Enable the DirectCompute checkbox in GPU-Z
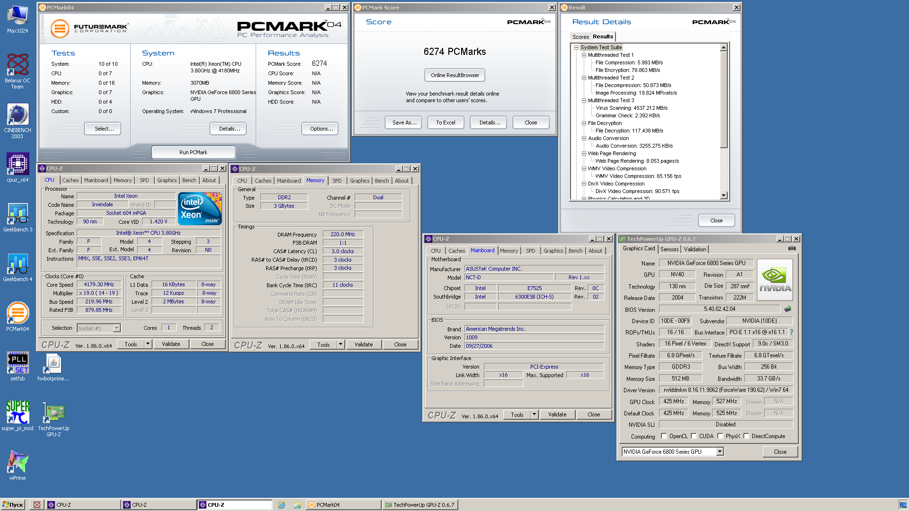 pos(746,436)
